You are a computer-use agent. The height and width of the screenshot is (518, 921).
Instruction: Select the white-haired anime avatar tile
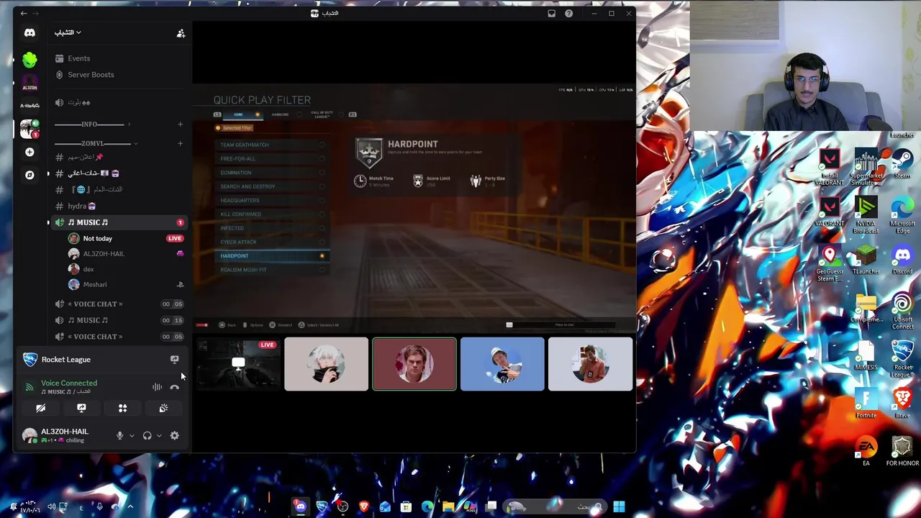pyautogui.click(x=326, y=364)
